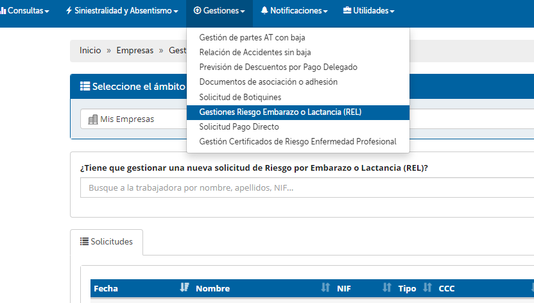Screen dimensions: 534x303
Task: Open Previsión de Descuentos por Pago Delegado
Action: pos(278,67)
